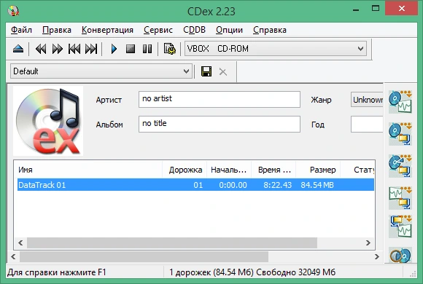Sort by the Дорожка column header

[x=185, y=170]
